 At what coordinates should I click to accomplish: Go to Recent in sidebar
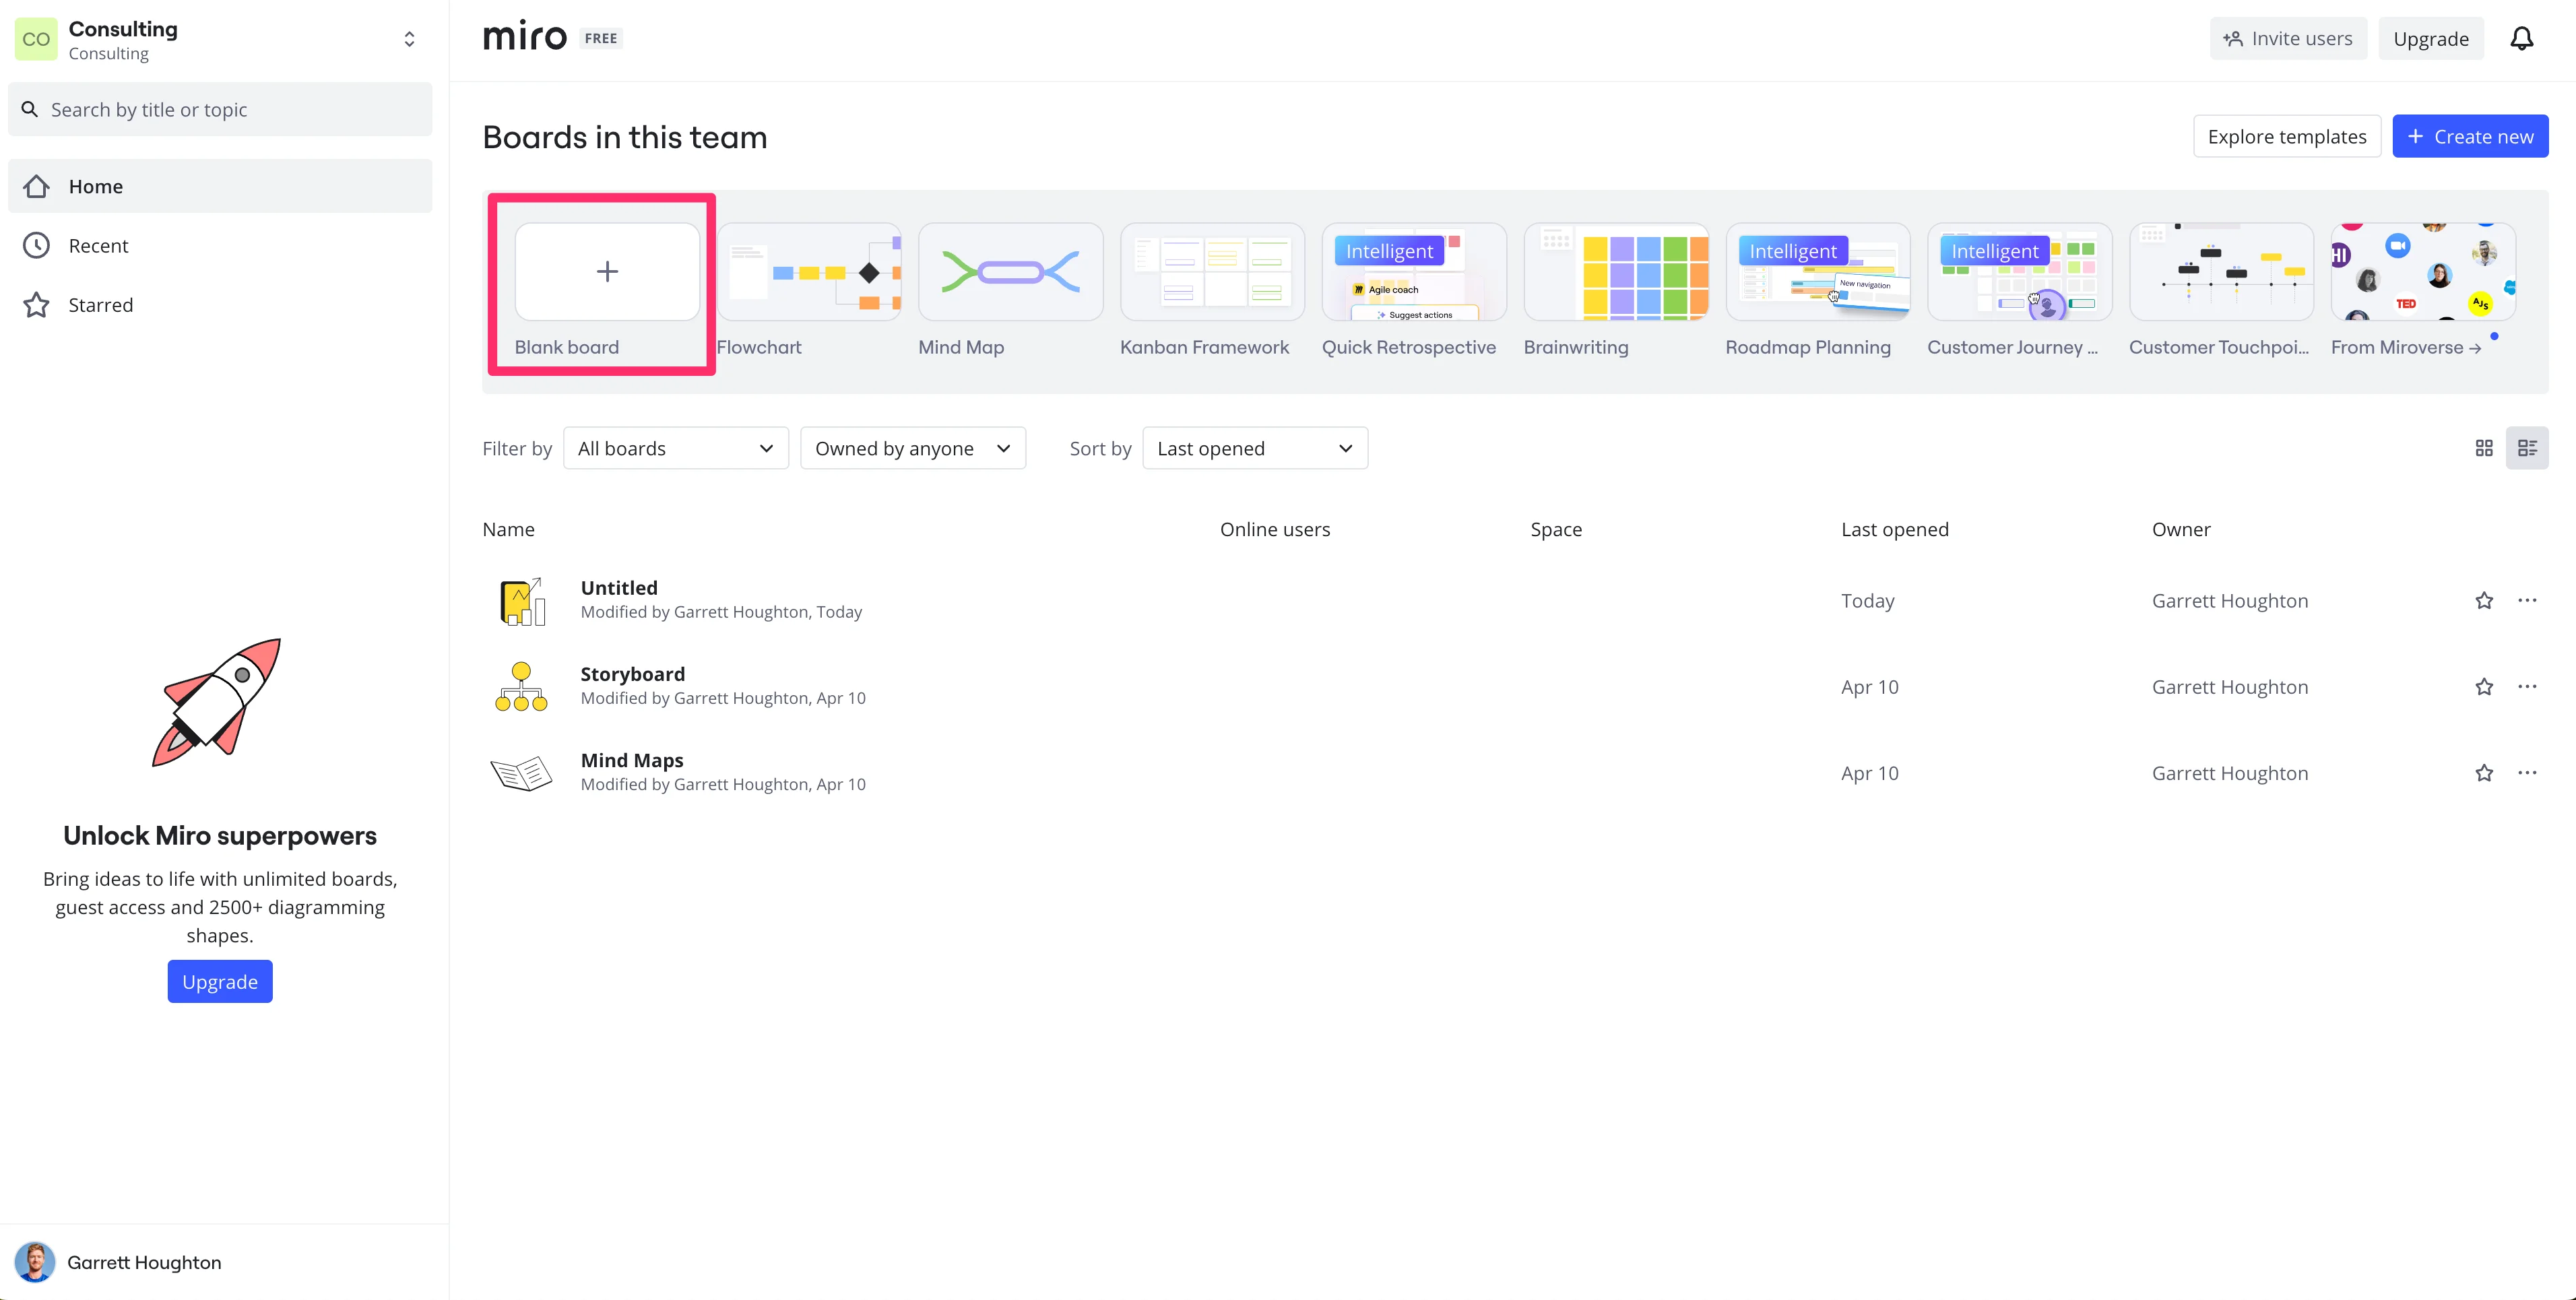(98, 246)
